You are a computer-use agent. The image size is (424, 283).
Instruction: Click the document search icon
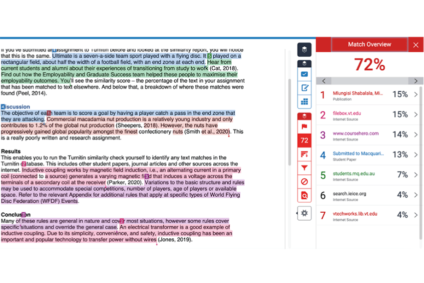305,195
